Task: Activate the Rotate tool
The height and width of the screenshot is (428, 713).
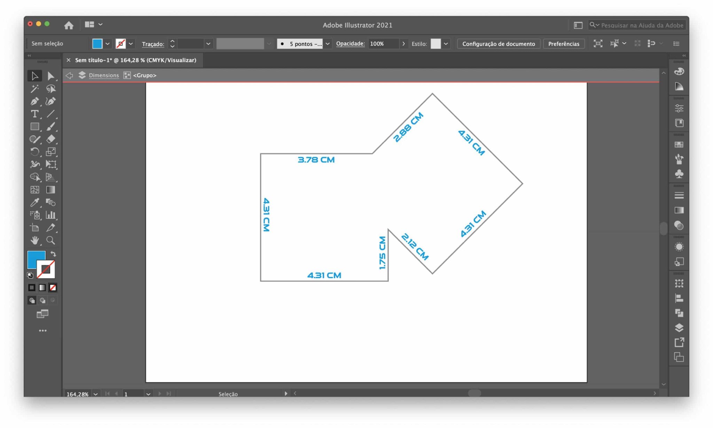Action: pos(34,152)
